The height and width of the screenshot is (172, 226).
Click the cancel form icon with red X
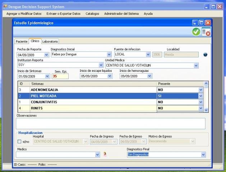click(x=206, y=32)
